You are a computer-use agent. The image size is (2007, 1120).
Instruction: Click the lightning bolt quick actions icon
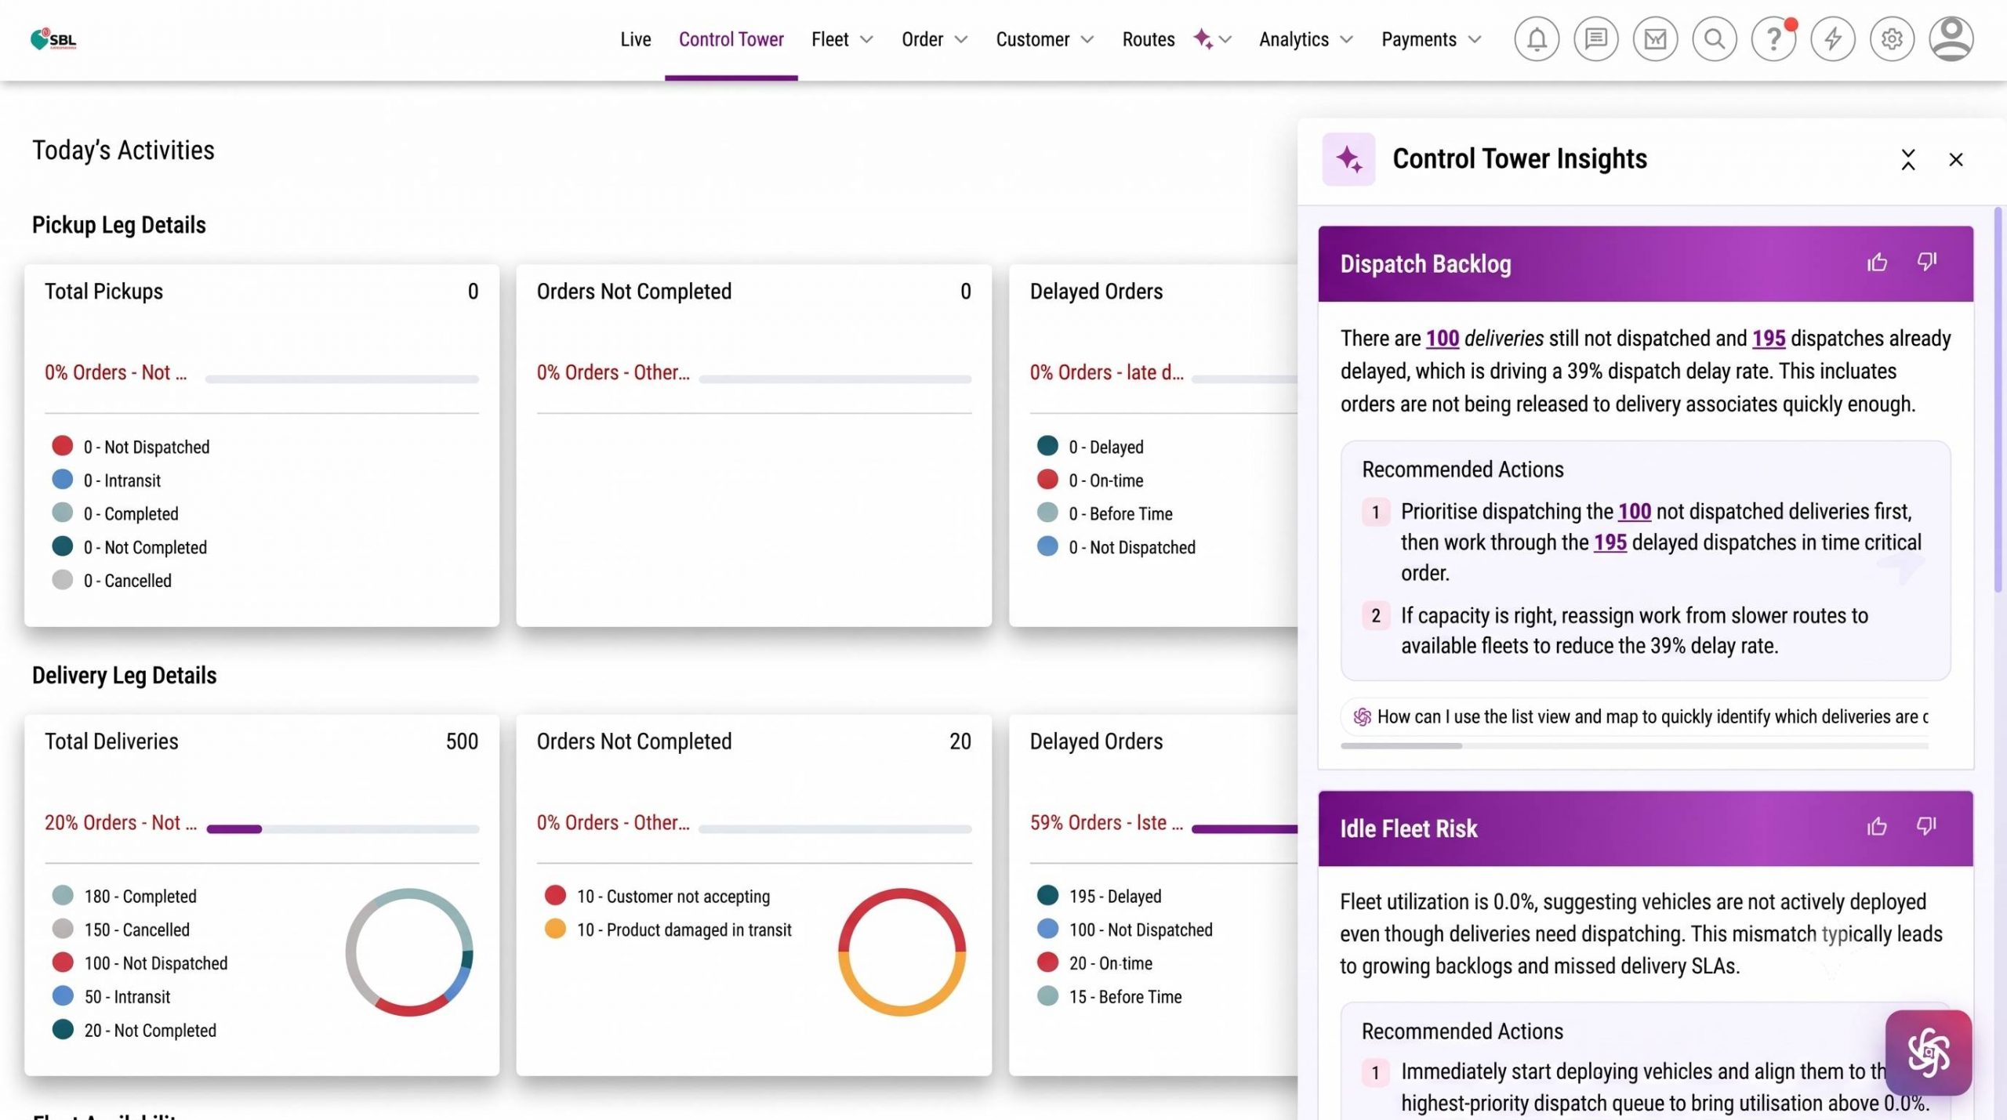click(x=1833, y=38)
